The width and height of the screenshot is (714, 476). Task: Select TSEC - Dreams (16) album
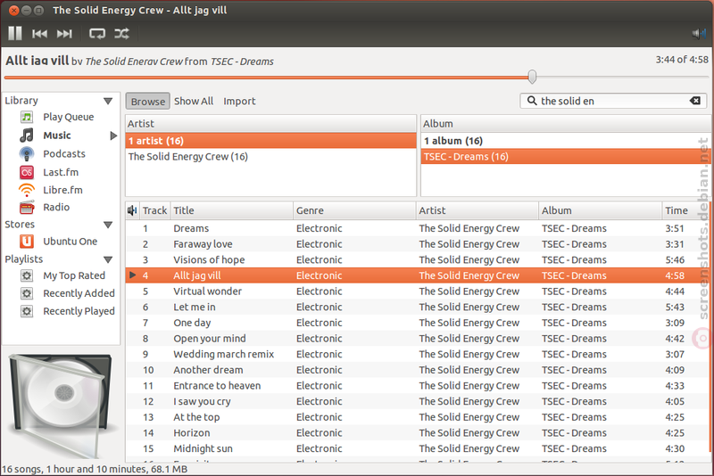click(x=566, y=157)
